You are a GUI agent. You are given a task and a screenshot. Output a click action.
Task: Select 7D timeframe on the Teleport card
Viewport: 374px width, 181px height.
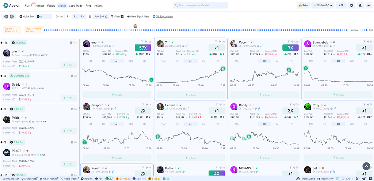click(144, 124)
